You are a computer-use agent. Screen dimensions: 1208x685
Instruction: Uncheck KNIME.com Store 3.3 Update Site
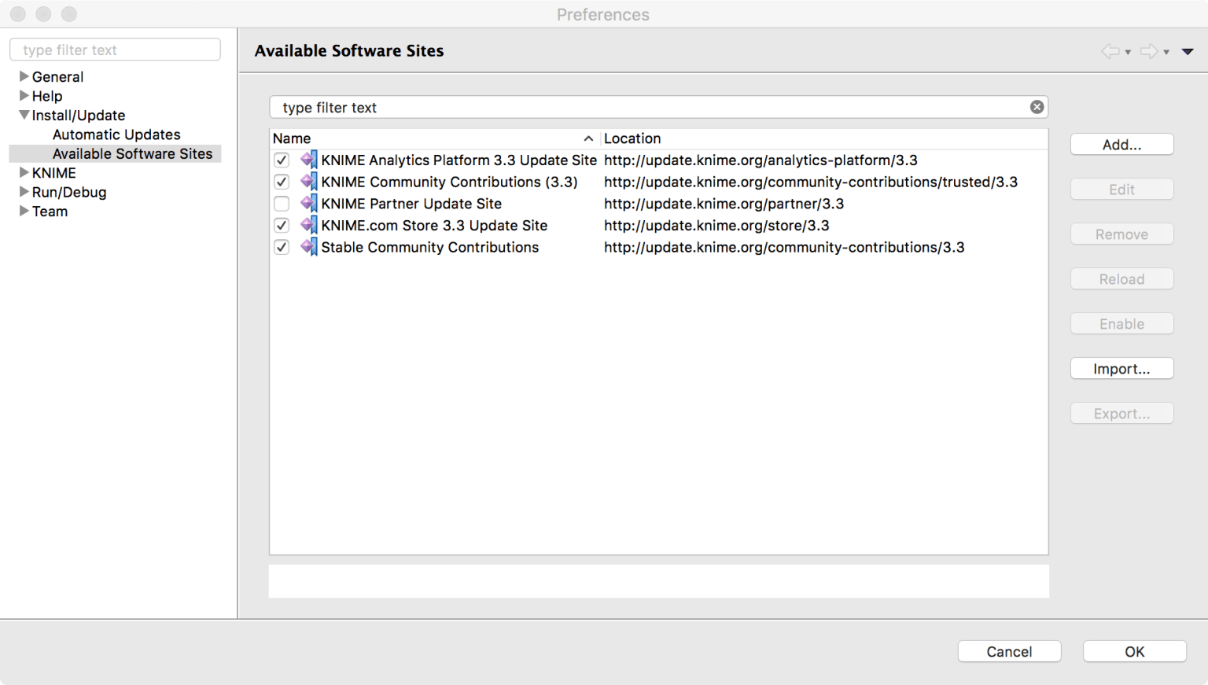[282, 225]
